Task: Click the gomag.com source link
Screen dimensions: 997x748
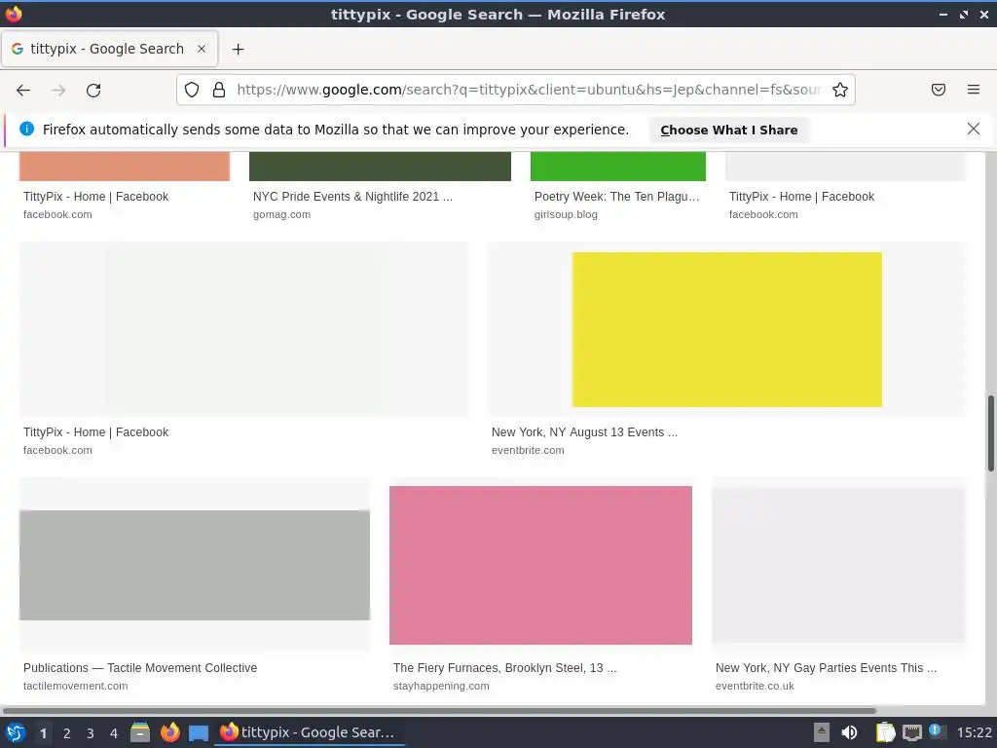Action: (x=281, y=214)
